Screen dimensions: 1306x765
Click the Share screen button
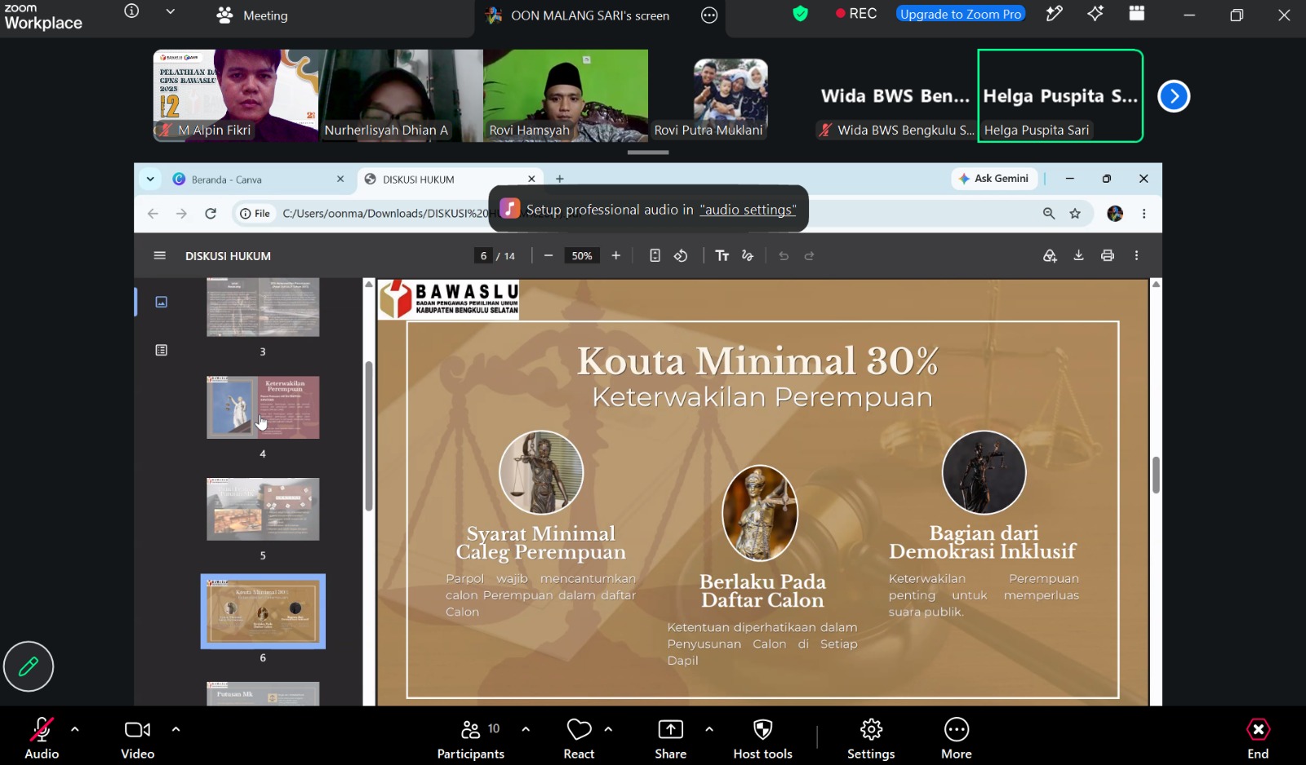pyautogui.click(x=670, y=738)
